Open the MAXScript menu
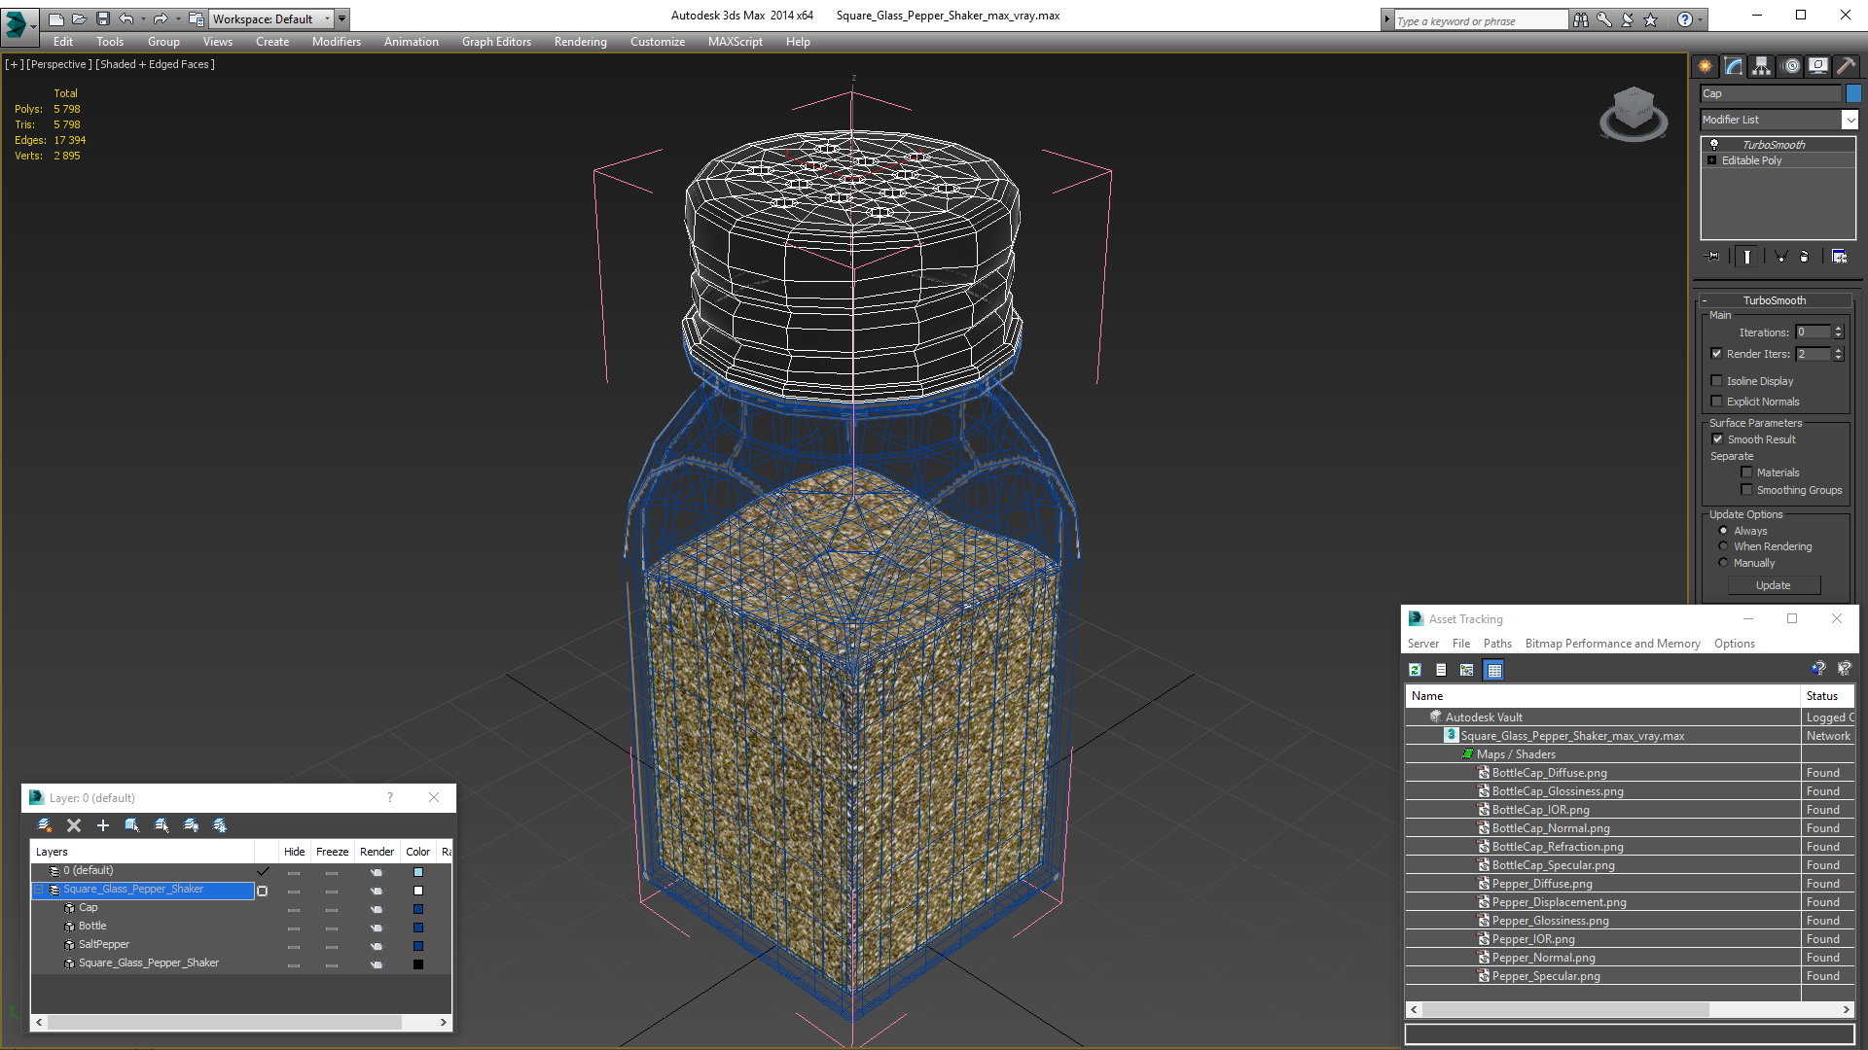This screenshot has height=1050, width=1868. pyautogui.click(x=736, y=42)
